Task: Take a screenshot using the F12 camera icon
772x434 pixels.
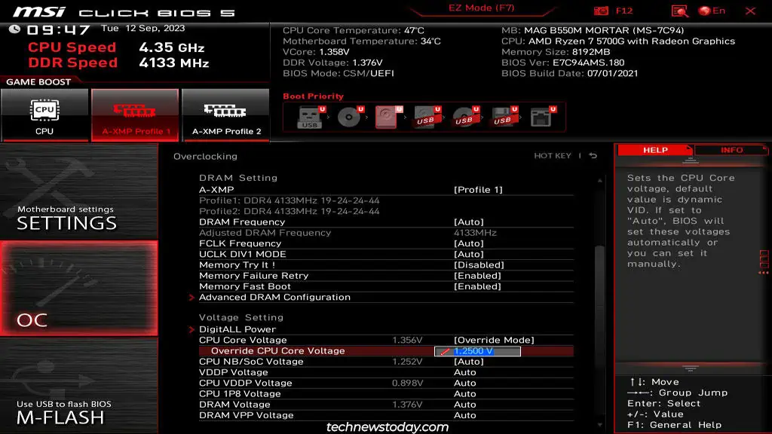Action: [x=601, y=11]
